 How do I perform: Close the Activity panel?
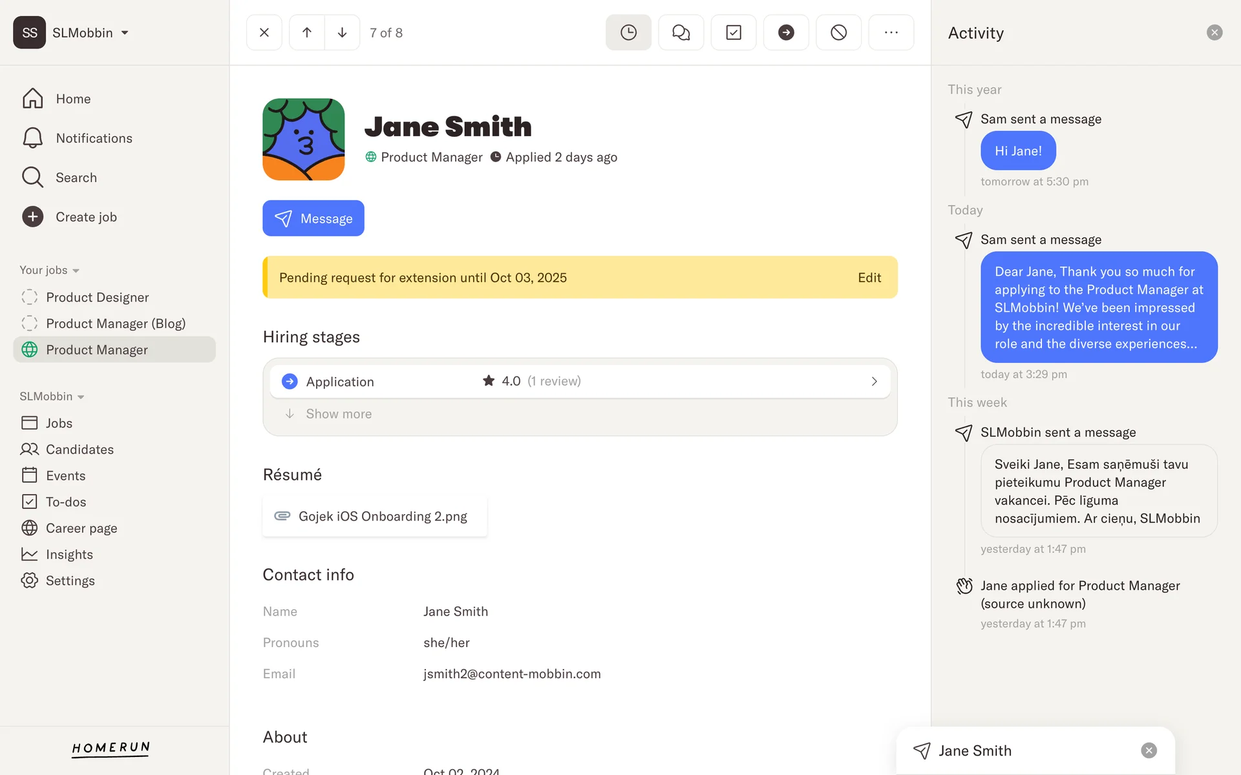pyautogui.click(x=1214, y=32)
